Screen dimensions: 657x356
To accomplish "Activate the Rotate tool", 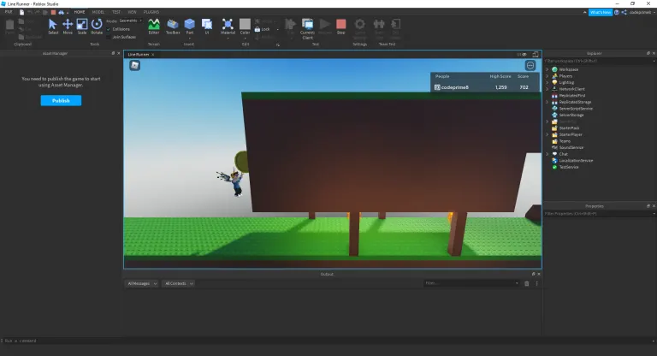I will [97, 26].
